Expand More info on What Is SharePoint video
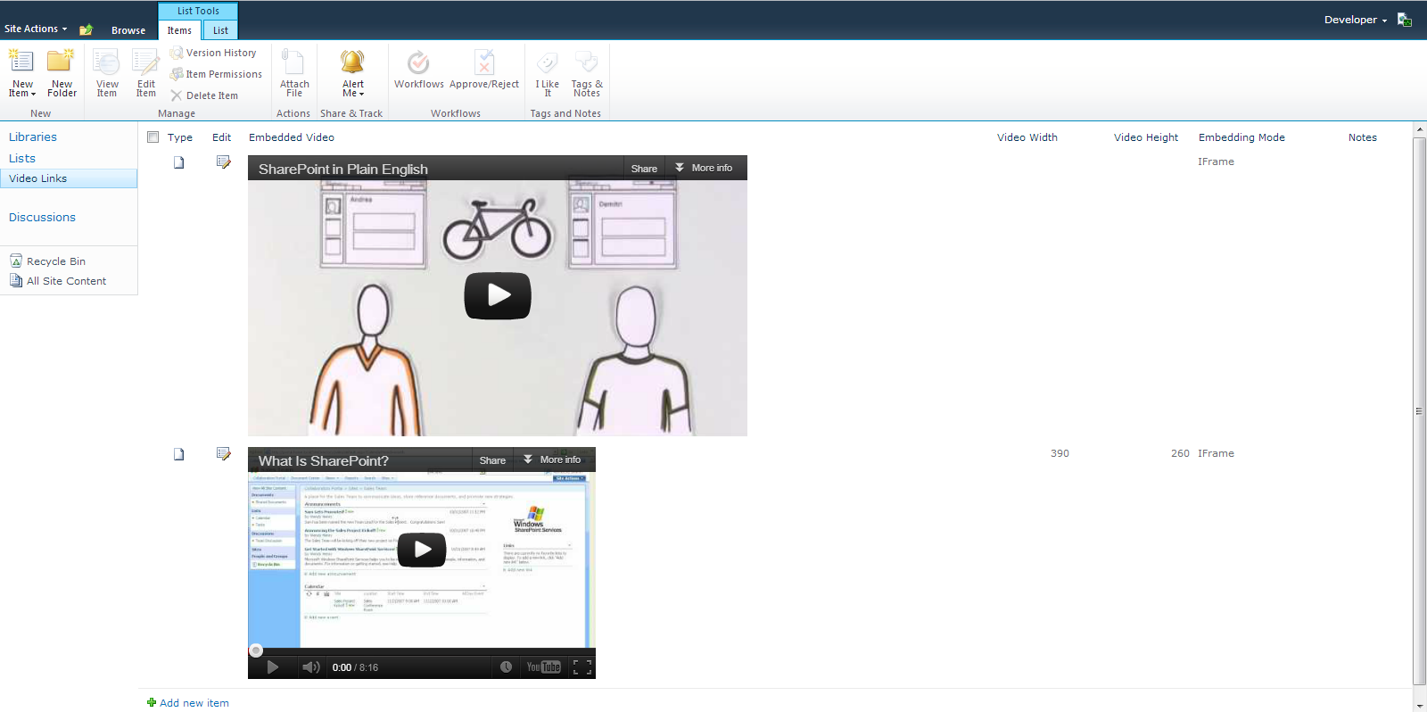 pos(552,459)
